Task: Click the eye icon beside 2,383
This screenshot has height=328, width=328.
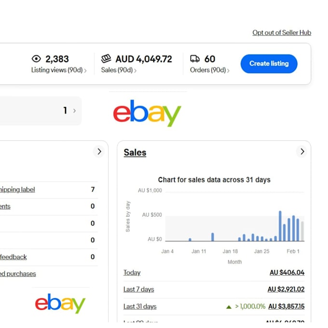Action: [x=36, y=59]
